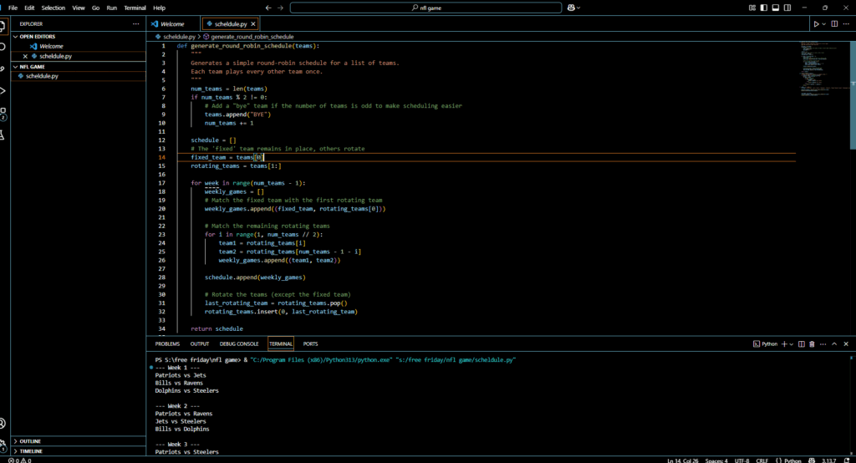Screen dimensions: 856x463
Task: Kill the terminal with the trash icon
Action: (x=813, y=343)
